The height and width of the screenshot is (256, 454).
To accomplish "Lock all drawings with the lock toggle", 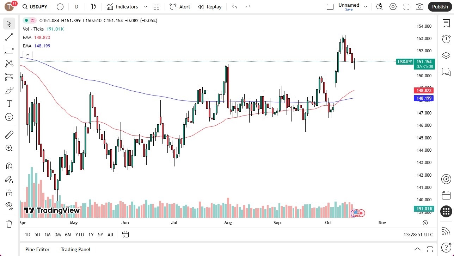I will click(x=9, y=192).
